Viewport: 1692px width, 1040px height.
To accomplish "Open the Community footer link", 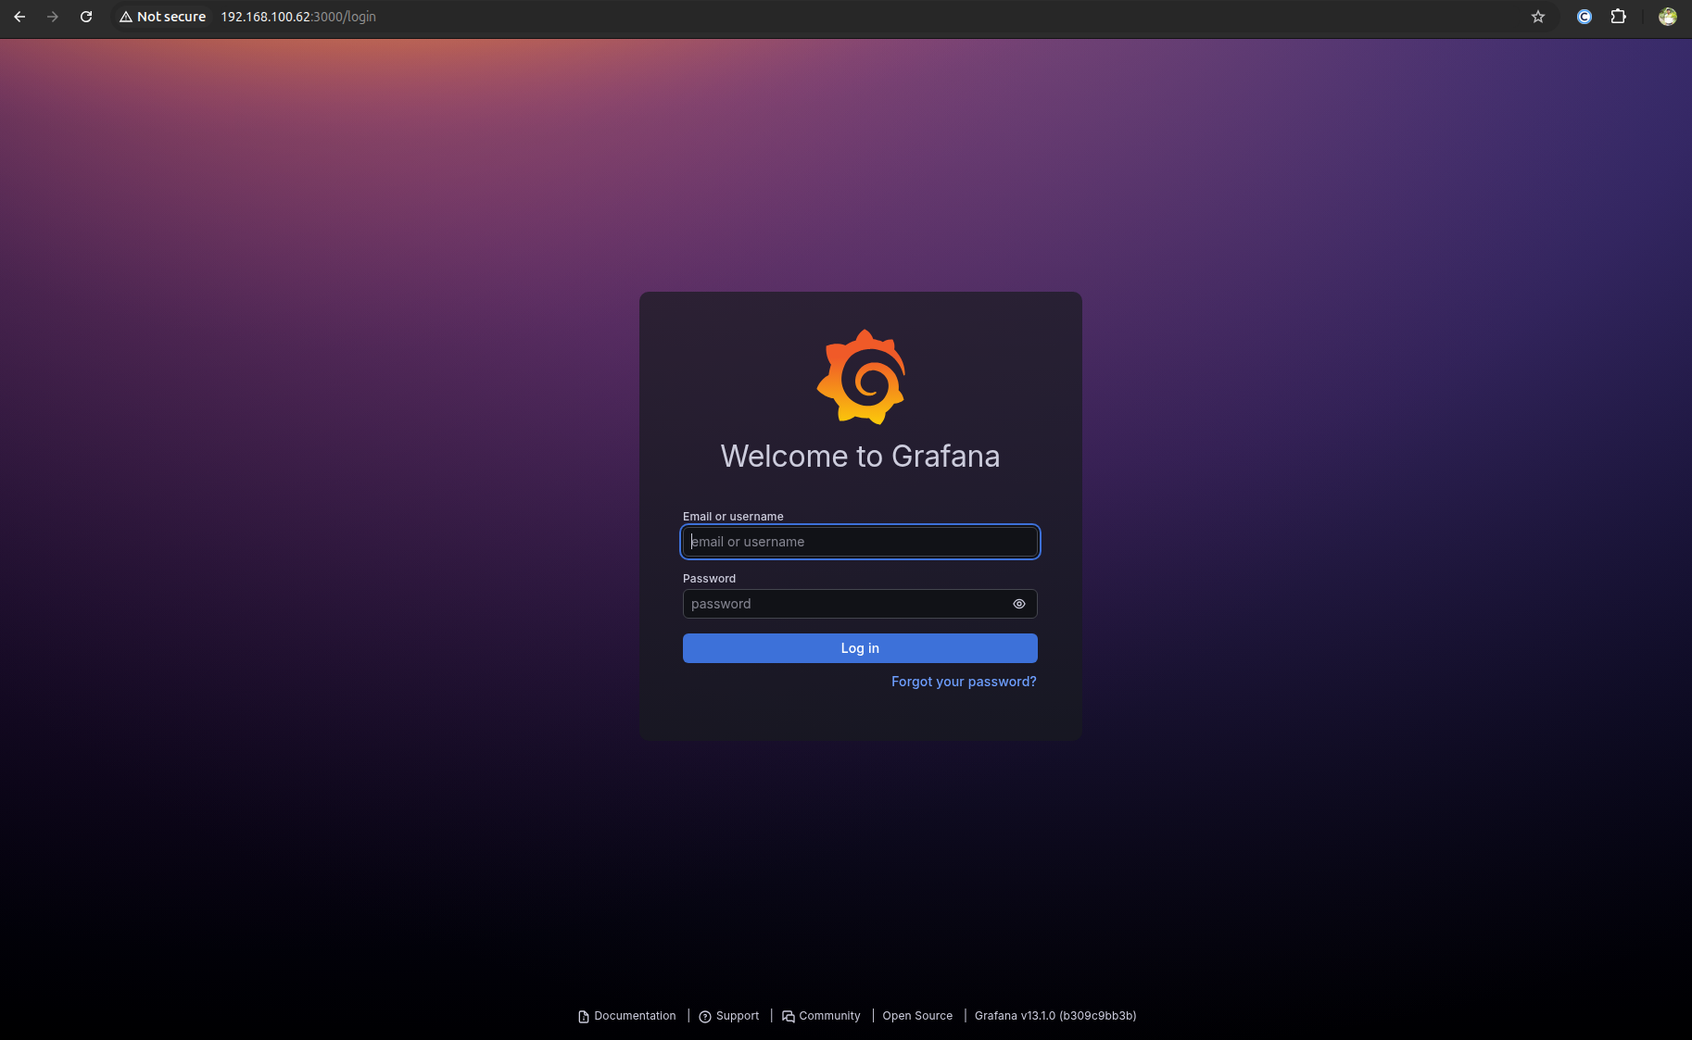I will pyautogui.click(x=821, y=1016).
